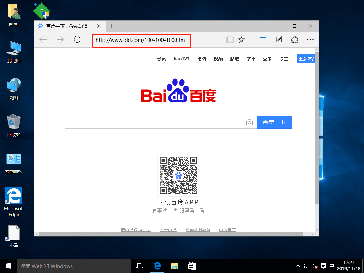Open the 地图 link
364x273 pixels.
click(x=201, y=59)
